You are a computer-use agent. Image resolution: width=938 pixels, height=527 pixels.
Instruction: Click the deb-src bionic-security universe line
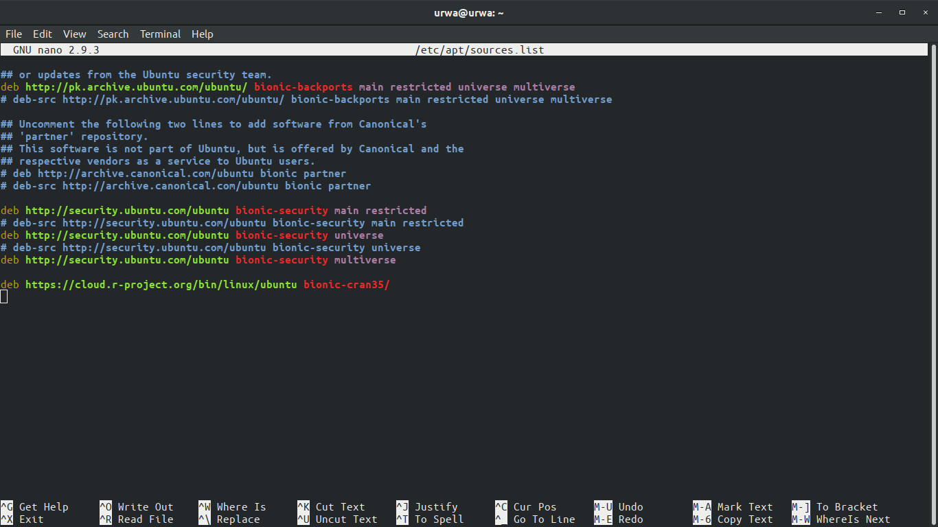[x=211, y=248]
